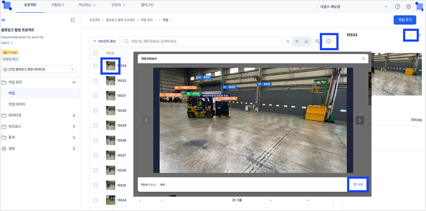The height and width of the screenshot is (211, 426).
Task: Check the checkbox for task 15529
Action: (x=96, y=126)
